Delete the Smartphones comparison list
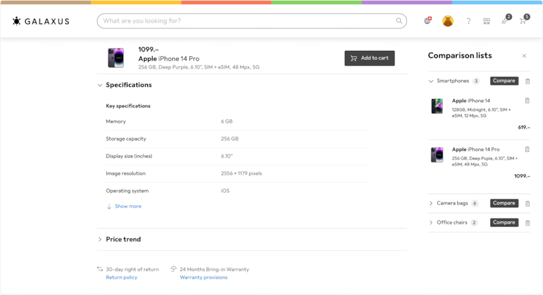The height and width of the screenshot is (295, 543). pos(527,81)
